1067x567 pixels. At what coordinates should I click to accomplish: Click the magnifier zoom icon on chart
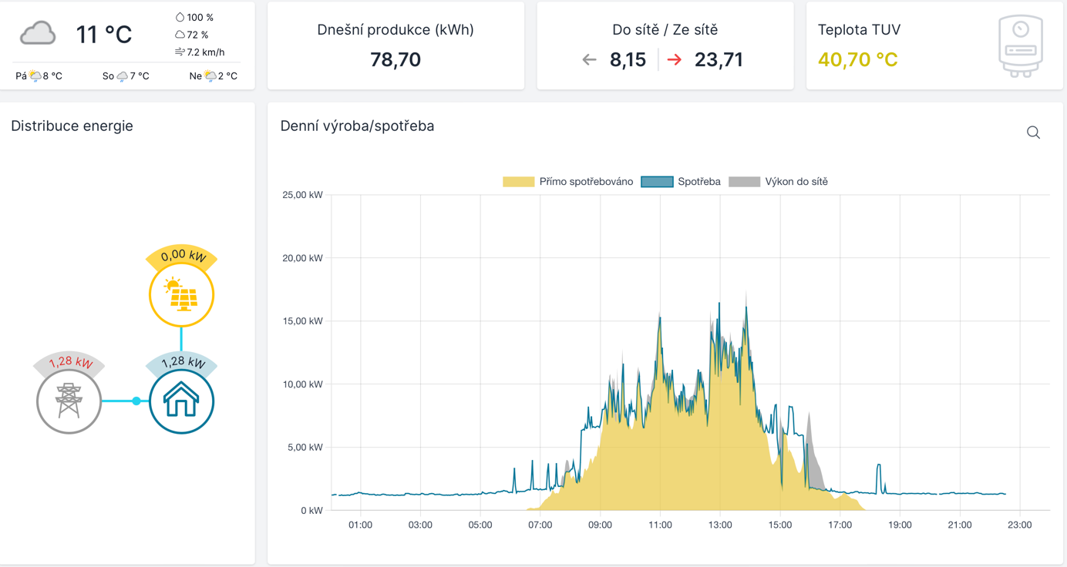[x=1033, y=133]
